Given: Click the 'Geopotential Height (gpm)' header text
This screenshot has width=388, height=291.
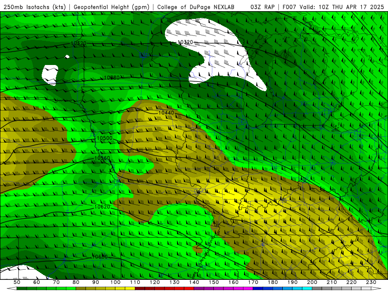Looking at the screenshot, I should 112,7.
